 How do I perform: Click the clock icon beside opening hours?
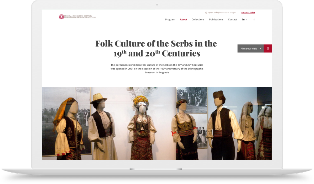pyautogui.click(x=206, y=13)
